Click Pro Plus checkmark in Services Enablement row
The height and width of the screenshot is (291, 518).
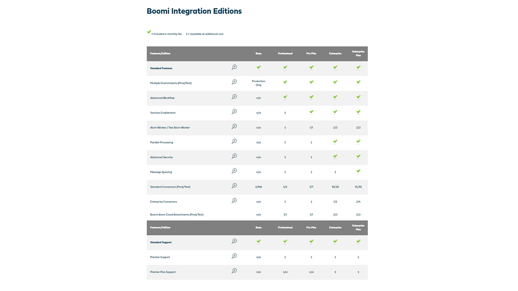click(312, 112)
